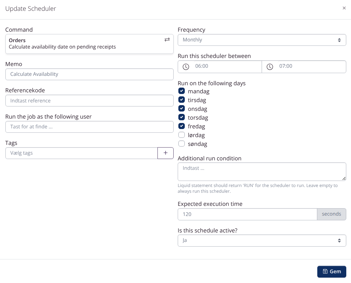Viewport: 351px width, 283px height.
Task: Close the Update Scheduler dialog
Action: [344, 8]
